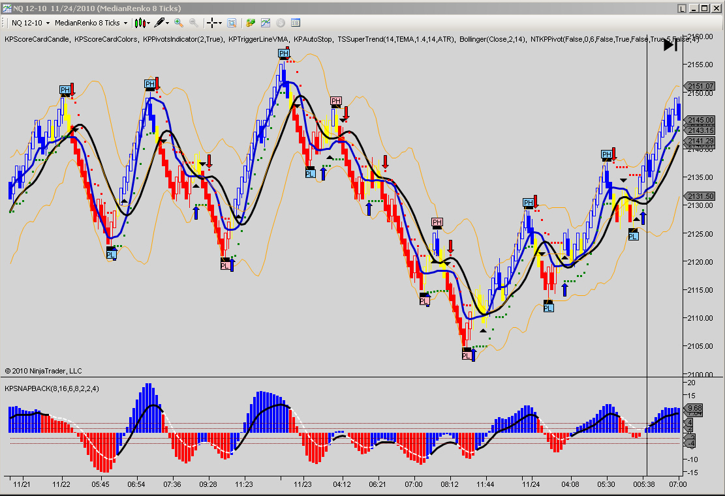This screenshot has height=496, width=725.
Task: Select the KPScoreCardCandle indicator label
Action: 37,39
